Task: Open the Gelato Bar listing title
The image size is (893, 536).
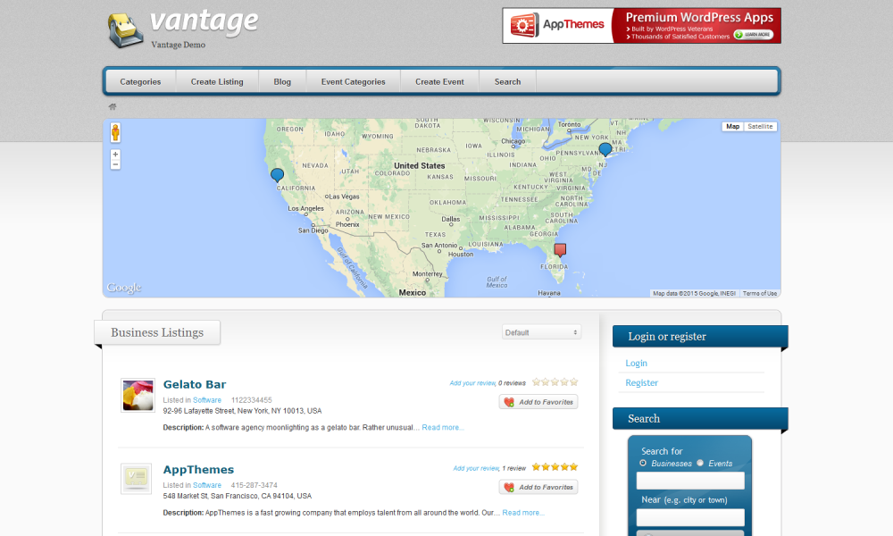Action: click(x=195, y=384)
